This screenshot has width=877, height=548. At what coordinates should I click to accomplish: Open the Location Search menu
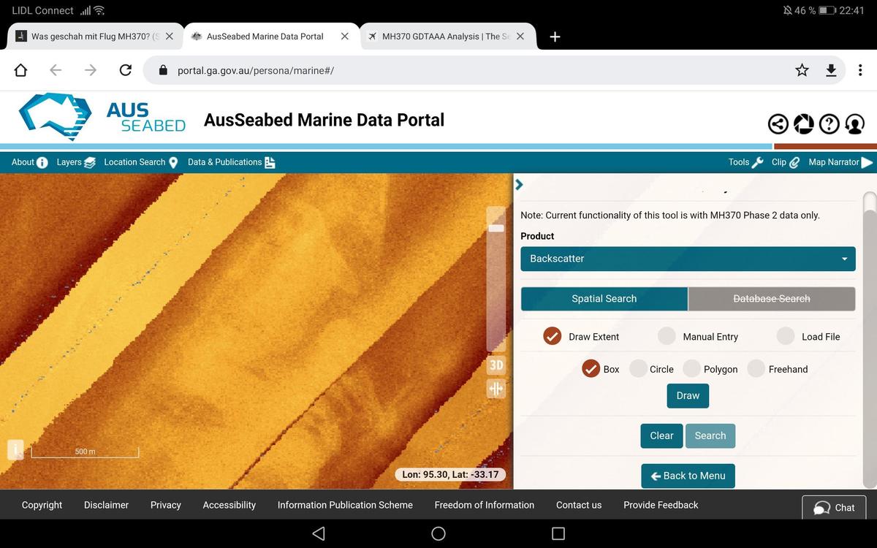point(141,162)
